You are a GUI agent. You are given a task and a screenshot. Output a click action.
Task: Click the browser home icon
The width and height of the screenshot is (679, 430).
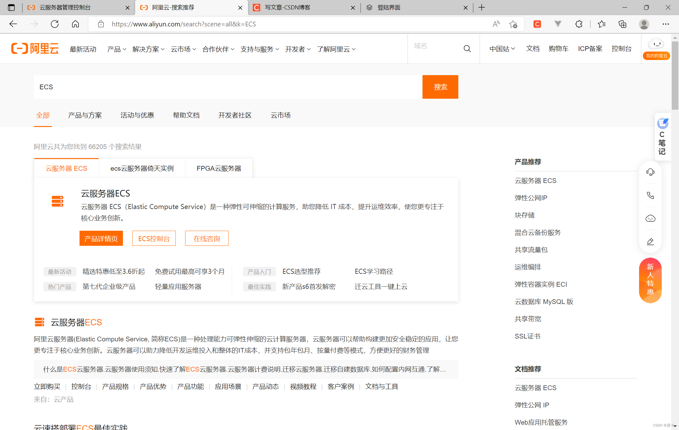[75, 24]
